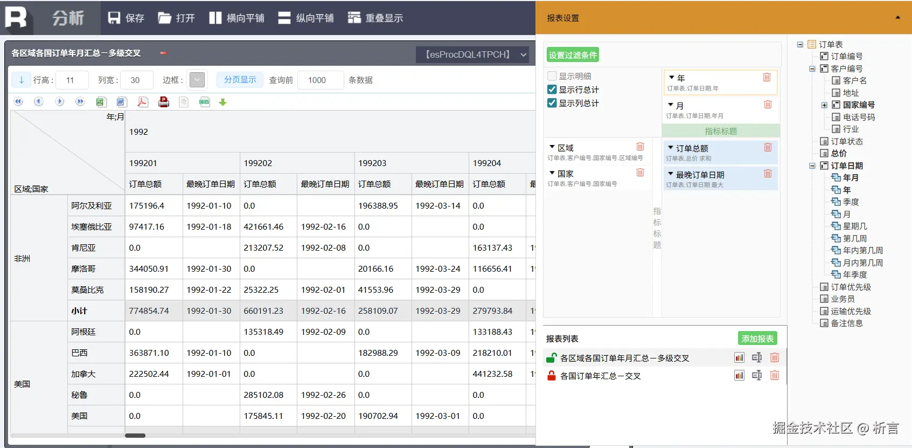Click the 添加报表 add report button
Image resolution: width=912 pixels, height=448 pixels.
tap(757, 339)
